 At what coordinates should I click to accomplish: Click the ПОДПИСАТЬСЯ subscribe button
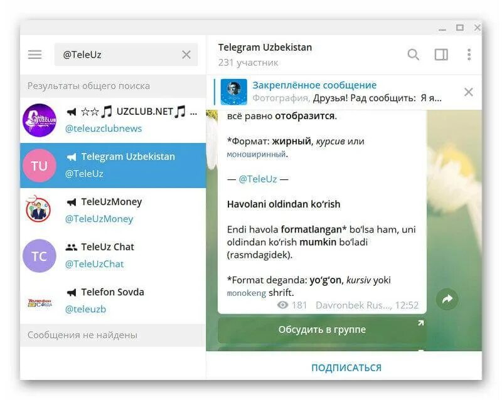point(346,367)
